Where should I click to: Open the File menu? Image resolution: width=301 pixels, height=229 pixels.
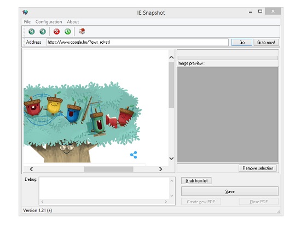[27, 22]
